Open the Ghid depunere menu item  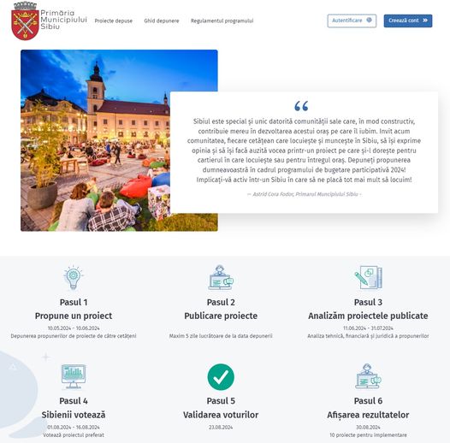pos(162,21)
